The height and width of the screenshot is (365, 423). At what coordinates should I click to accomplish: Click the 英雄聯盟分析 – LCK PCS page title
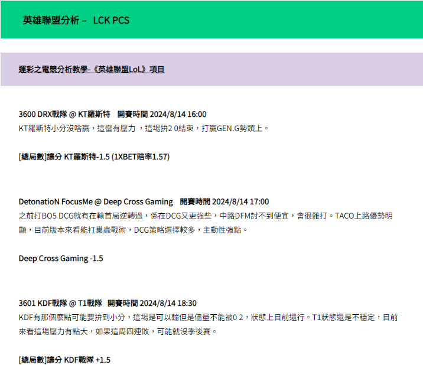(76, 20)
